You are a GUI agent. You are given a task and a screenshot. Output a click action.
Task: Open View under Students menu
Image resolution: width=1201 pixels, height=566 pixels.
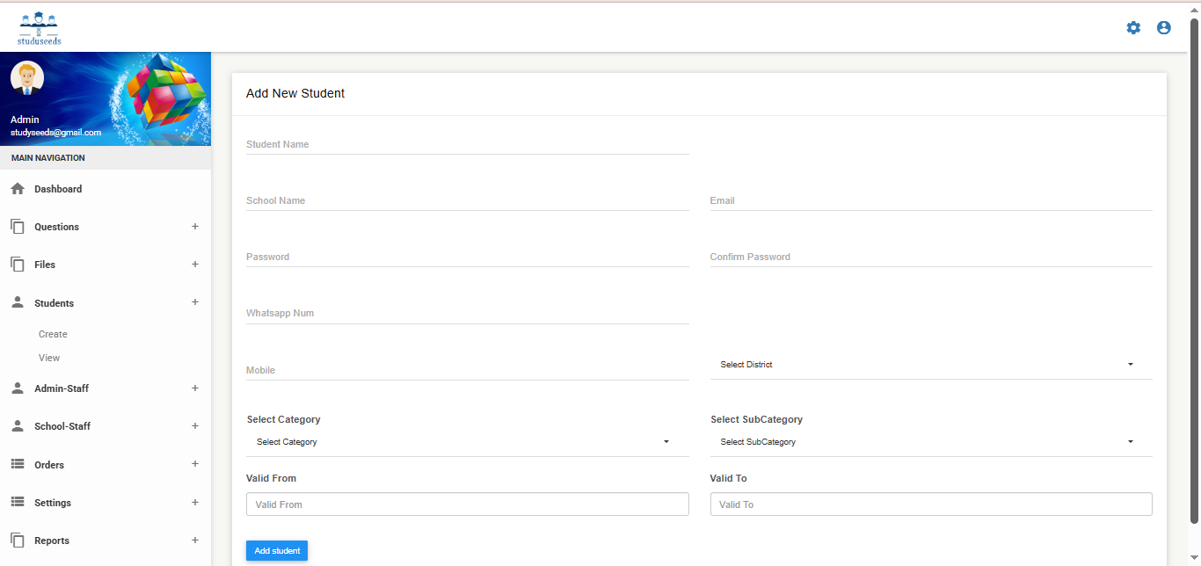point(49,358)
